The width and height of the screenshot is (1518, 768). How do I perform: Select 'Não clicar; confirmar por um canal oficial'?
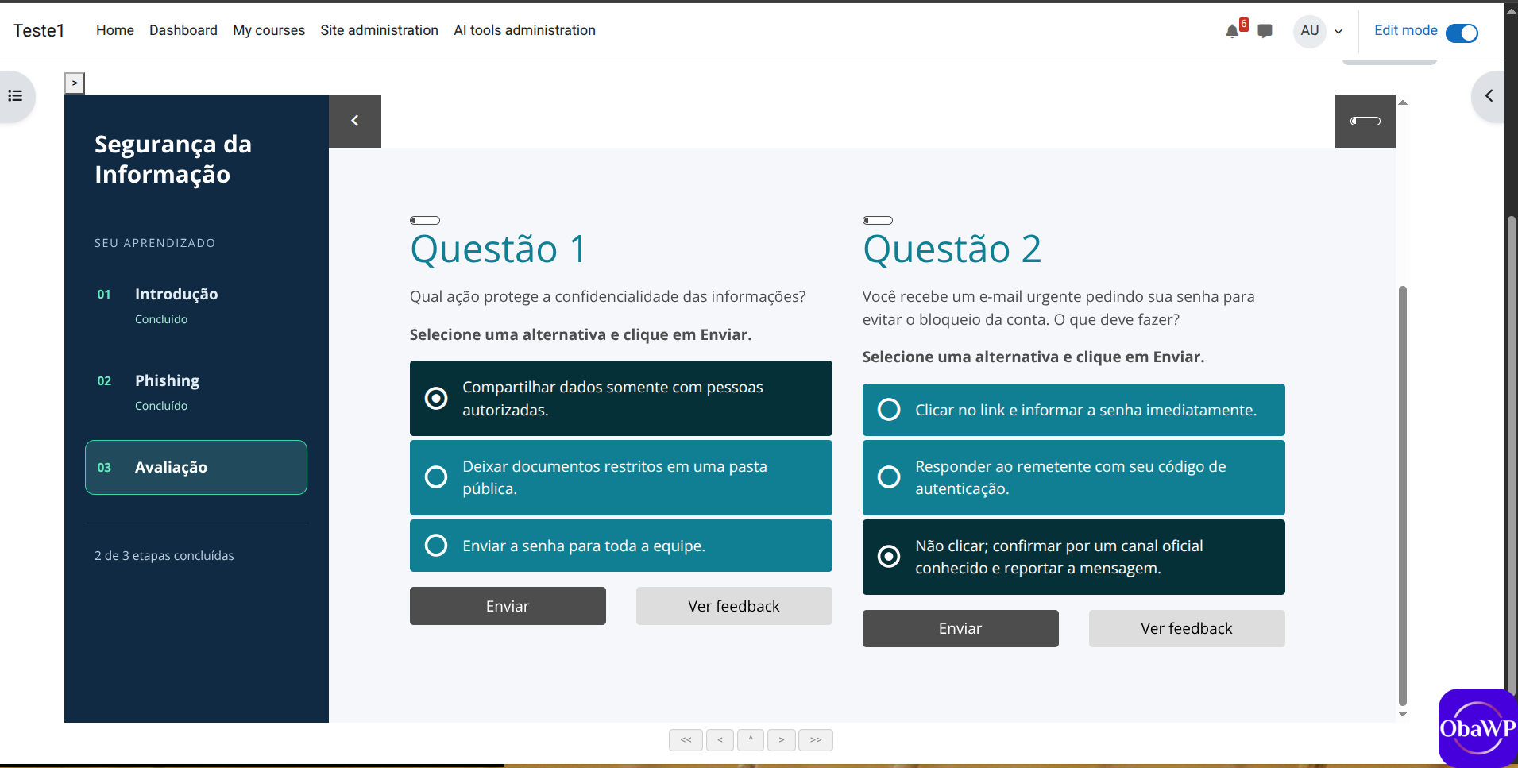pos(1074,557)
